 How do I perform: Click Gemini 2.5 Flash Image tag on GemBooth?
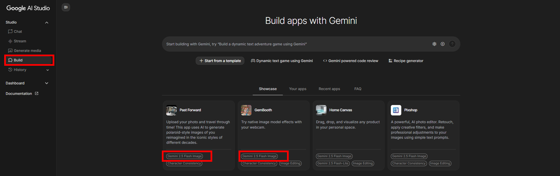click(x=259, y=156)
